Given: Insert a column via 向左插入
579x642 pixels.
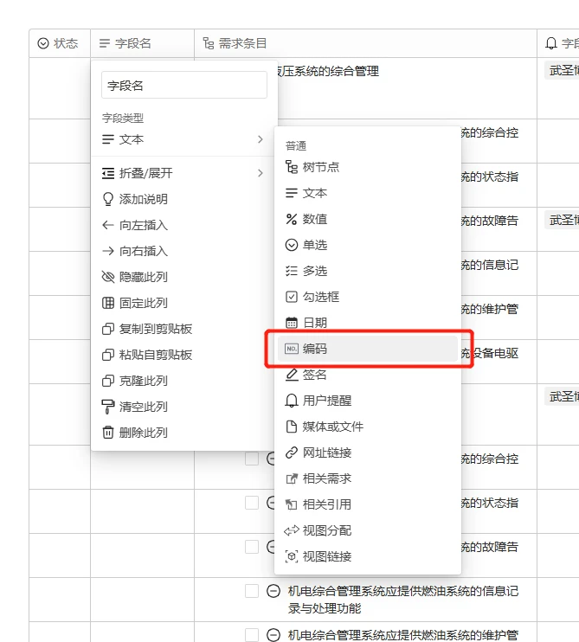Looking at the screenshot, I should pyautogui.click(x=183, y=225).
